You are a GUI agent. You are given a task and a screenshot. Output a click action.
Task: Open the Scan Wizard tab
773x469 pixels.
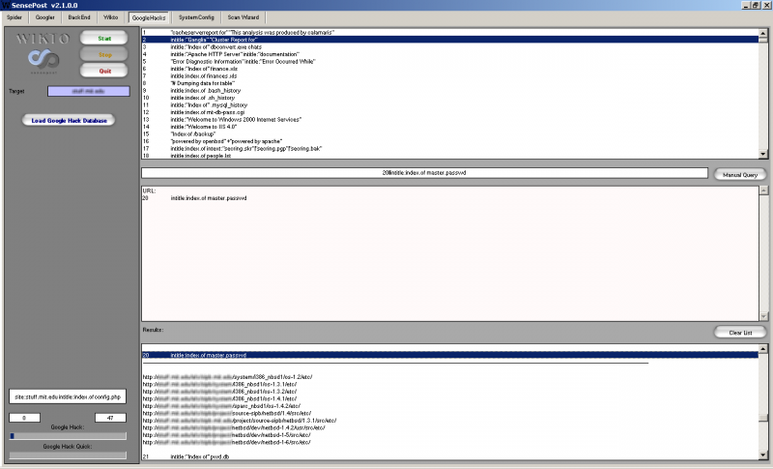(244, 17)
